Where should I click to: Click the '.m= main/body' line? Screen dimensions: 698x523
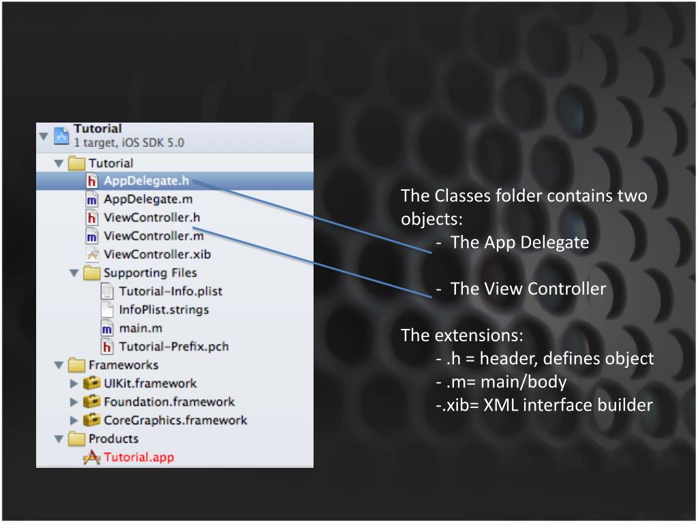502,382
